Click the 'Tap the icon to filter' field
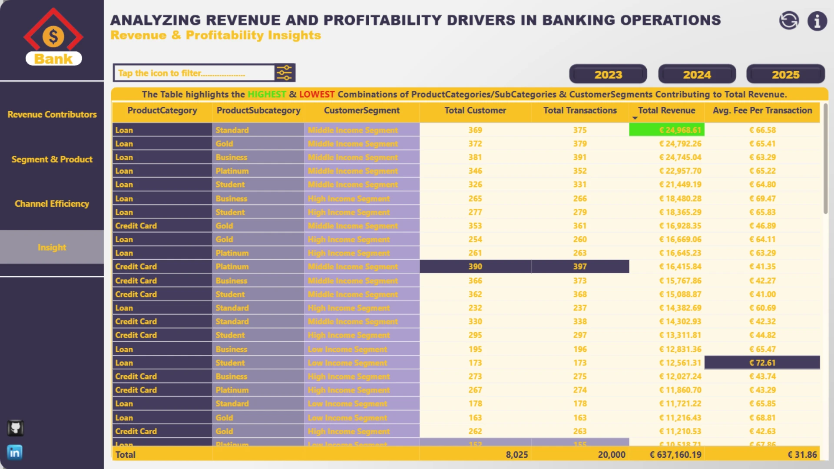Screen dimensions: 834x469 coord(194,73)
